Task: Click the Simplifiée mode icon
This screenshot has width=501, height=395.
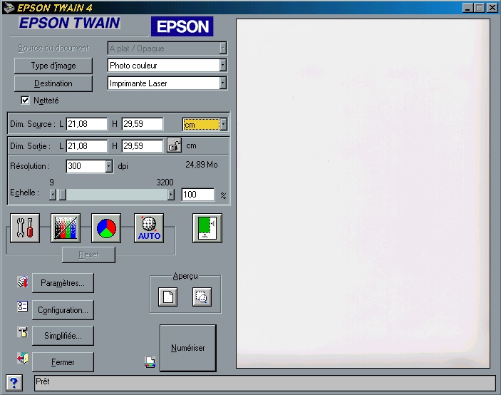Action: click(x=23, y=332)
